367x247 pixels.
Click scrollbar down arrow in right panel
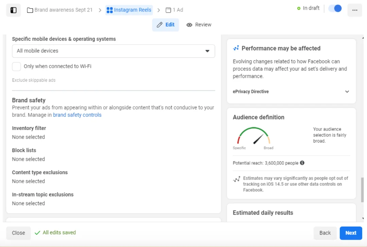363,219
